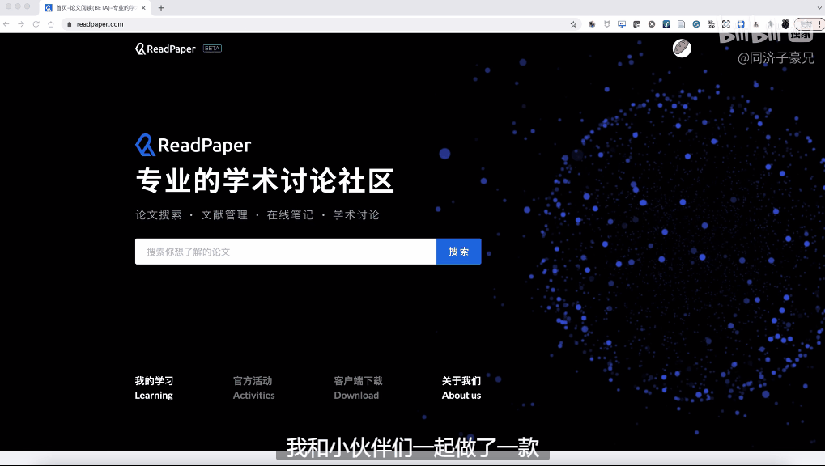
Task: Open 我的学习 Learning
Action: click(154, 388)
